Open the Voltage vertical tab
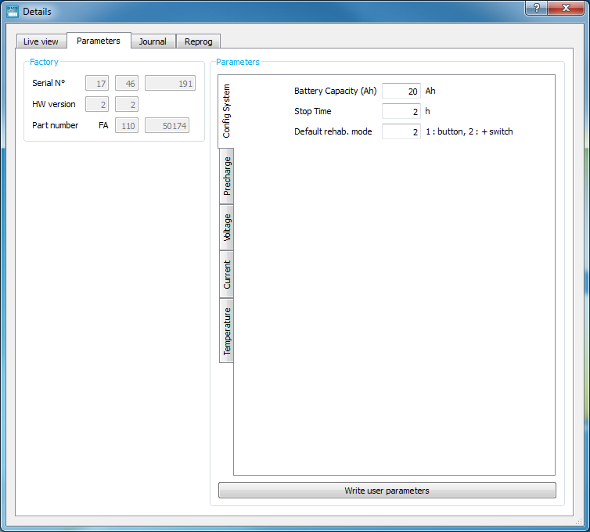 (226, 228)
